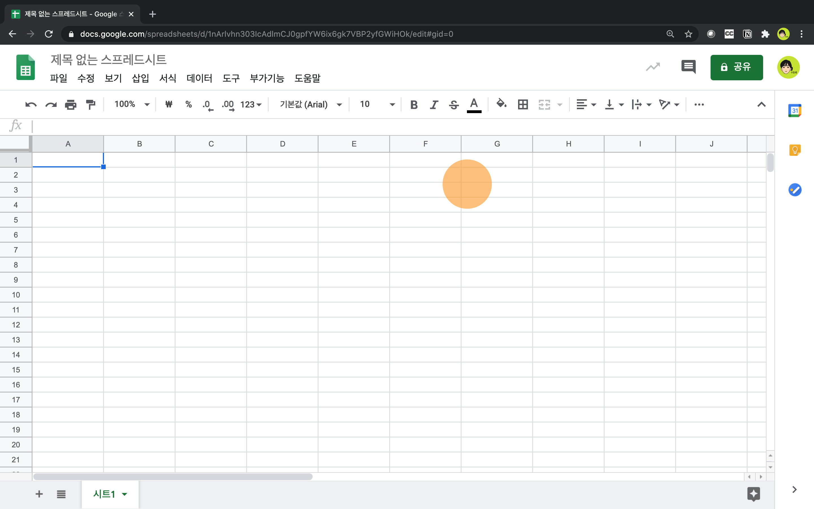The height and width of the screenshot is (509, 814).
Task: Open the 삽입 menu
Action: (140, 78)
